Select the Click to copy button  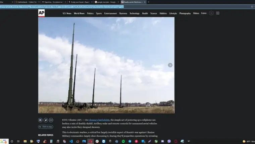pyautogui.click(x=46, y=127)
